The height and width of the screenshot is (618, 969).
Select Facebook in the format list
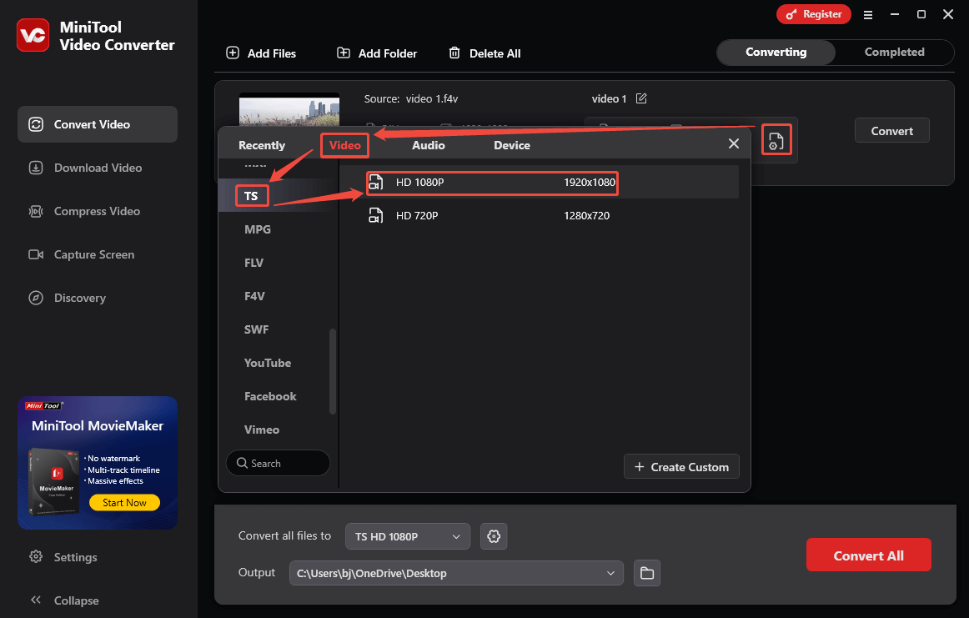[270, 396]
